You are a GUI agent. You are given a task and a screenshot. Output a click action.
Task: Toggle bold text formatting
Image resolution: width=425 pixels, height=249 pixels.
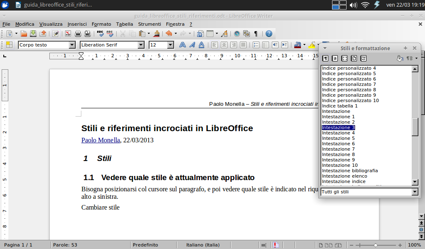tap(183, 45)
